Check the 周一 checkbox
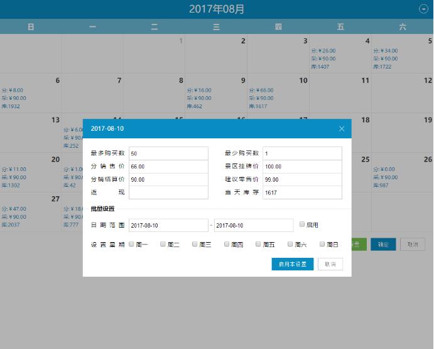The width and height of the screenshot is (434, 349). 131,244
